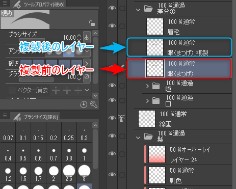Select the 眼(まつげ)_複製 layer thumbnail
The height and width of the screenshot is (189, 236).
(155, 47)
